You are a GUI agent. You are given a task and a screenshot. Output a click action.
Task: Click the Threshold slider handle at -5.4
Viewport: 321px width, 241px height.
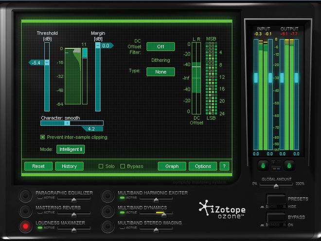[x=47, y=62]
